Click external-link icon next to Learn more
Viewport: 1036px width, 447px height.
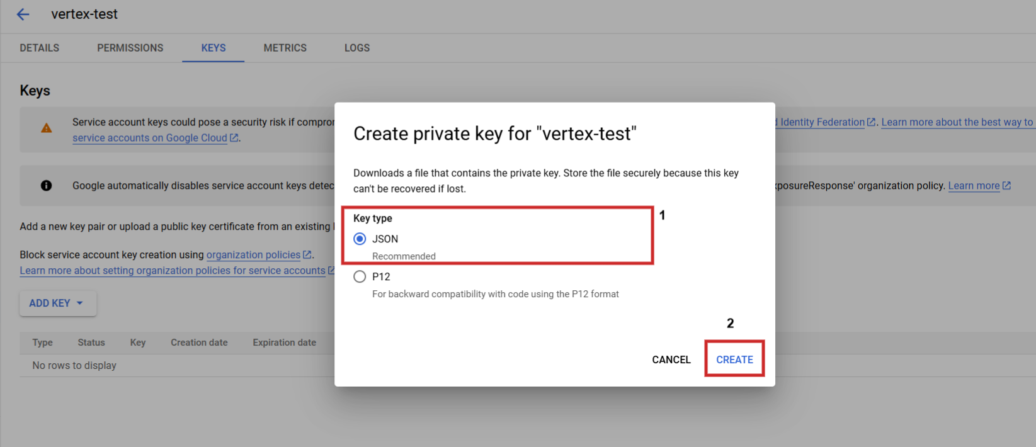[x=1006, y=186]
